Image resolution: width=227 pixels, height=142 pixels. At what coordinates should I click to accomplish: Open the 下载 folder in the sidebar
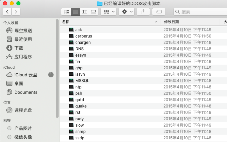tap(15, 48)
